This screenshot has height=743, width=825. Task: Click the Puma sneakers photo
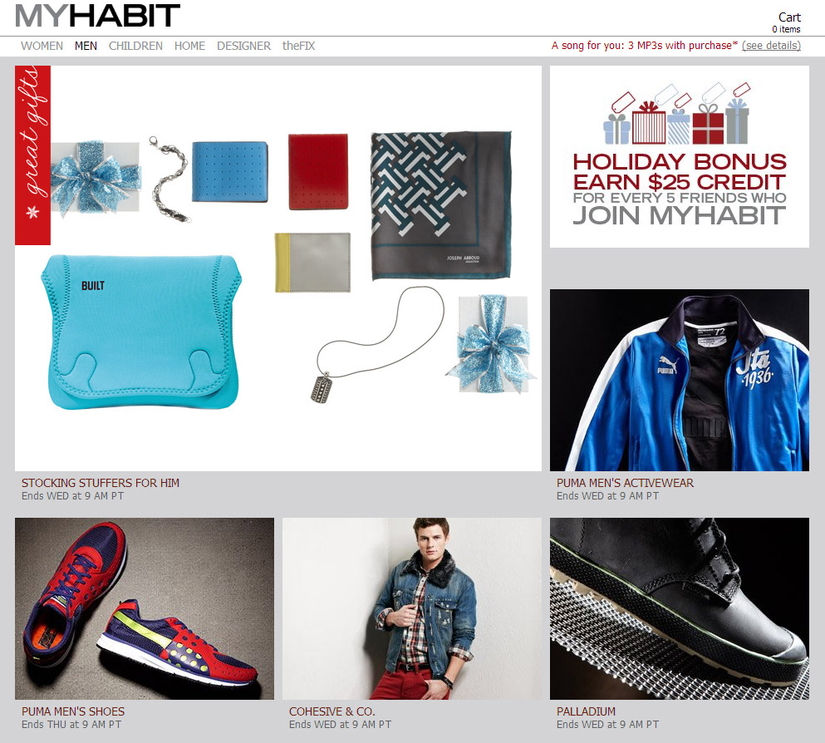(145, 608)
